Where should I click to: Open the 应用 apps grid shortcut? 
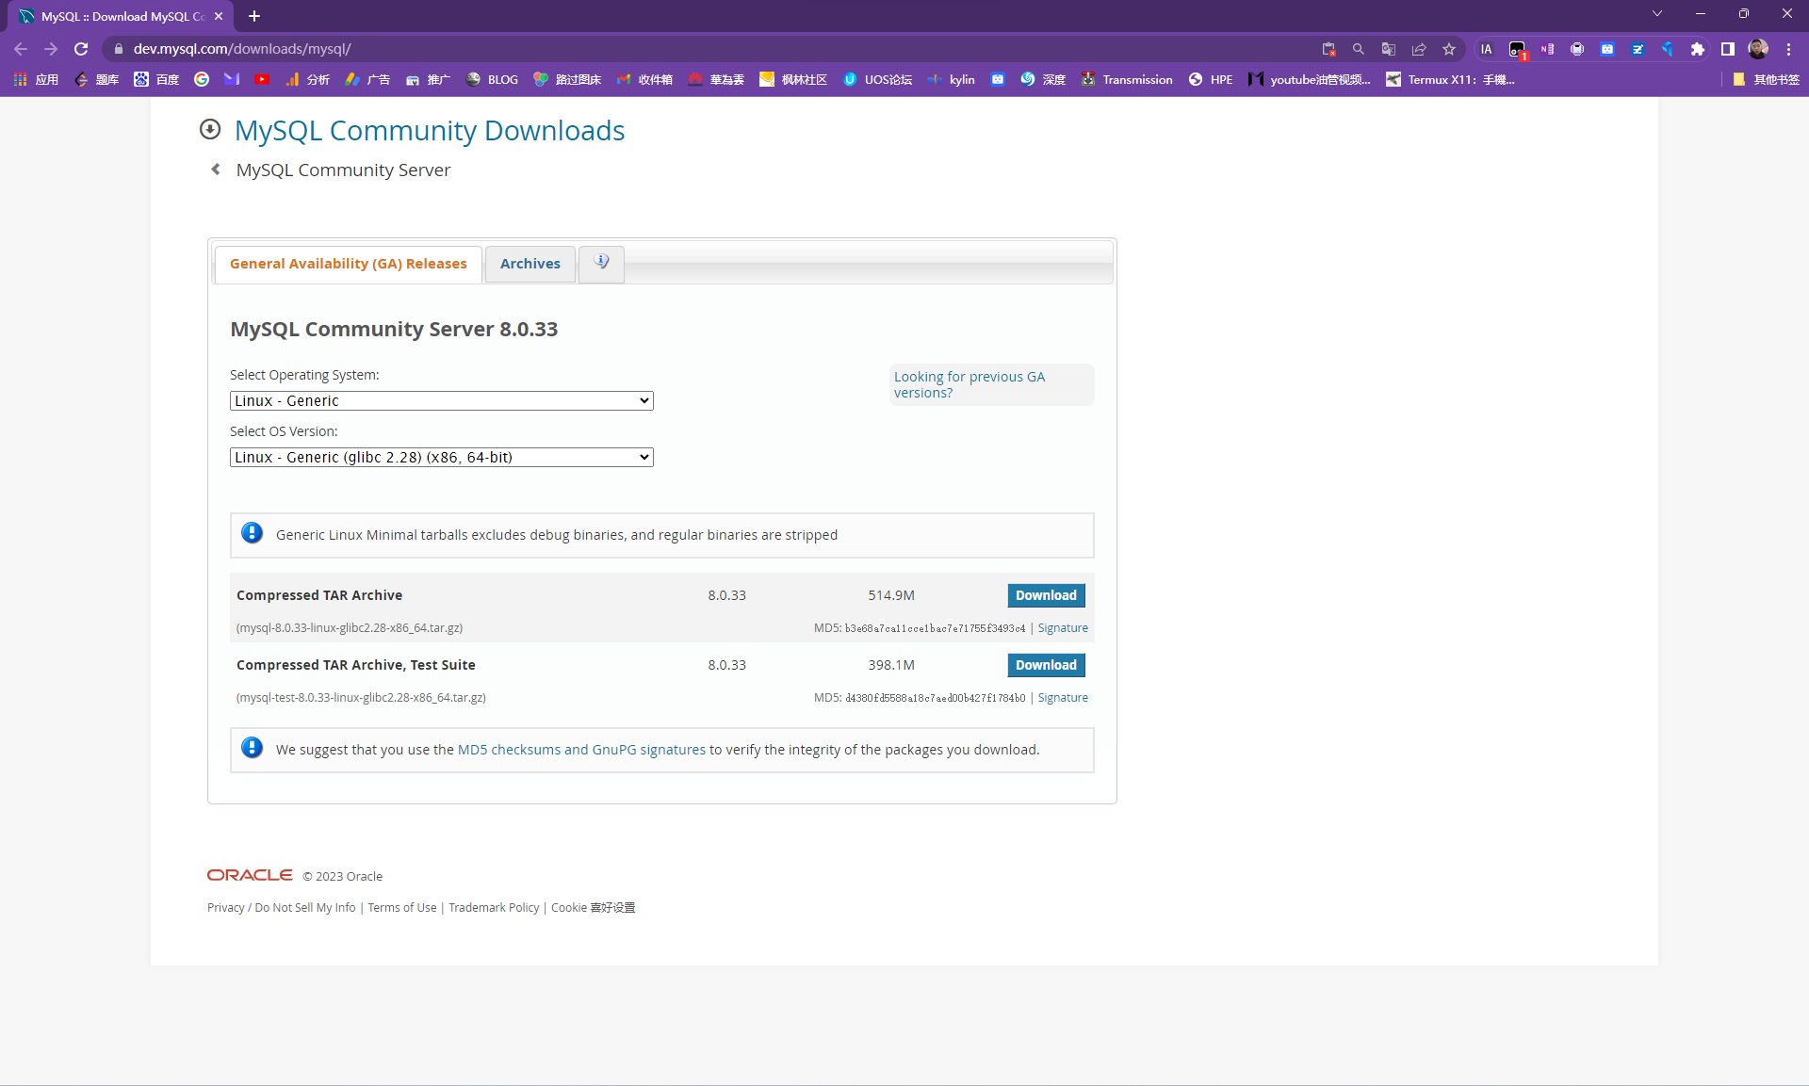36,79
